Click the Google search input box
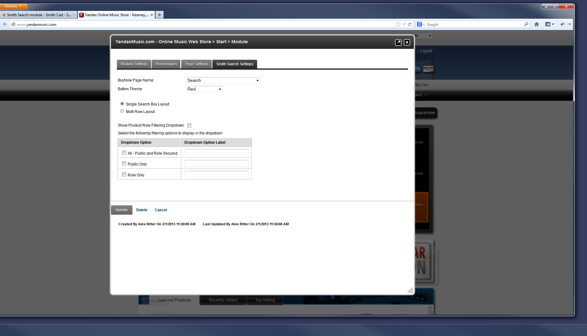The height and width of the screenshot is (336, 587). click(x=474, y=24)
